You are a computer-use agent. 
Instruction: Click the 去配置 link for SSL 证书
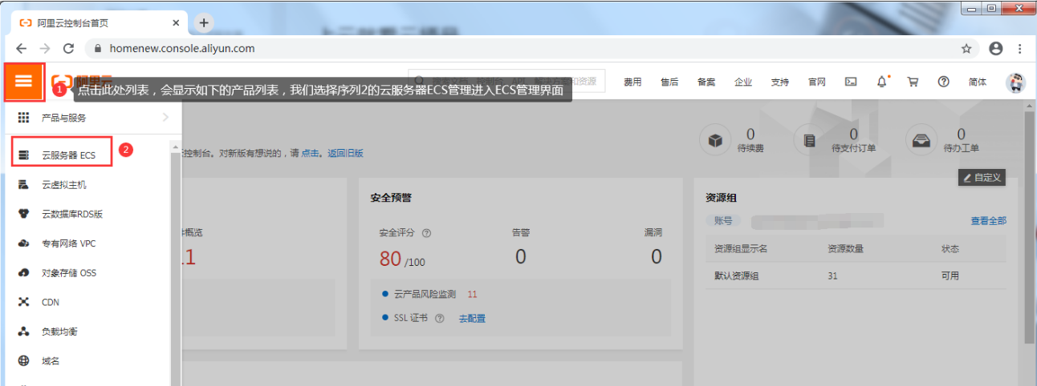click(472, 318)
